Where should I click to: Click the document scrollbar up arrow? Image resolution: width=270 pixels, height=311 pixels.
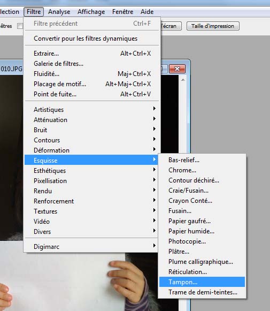tap(183, 80)
